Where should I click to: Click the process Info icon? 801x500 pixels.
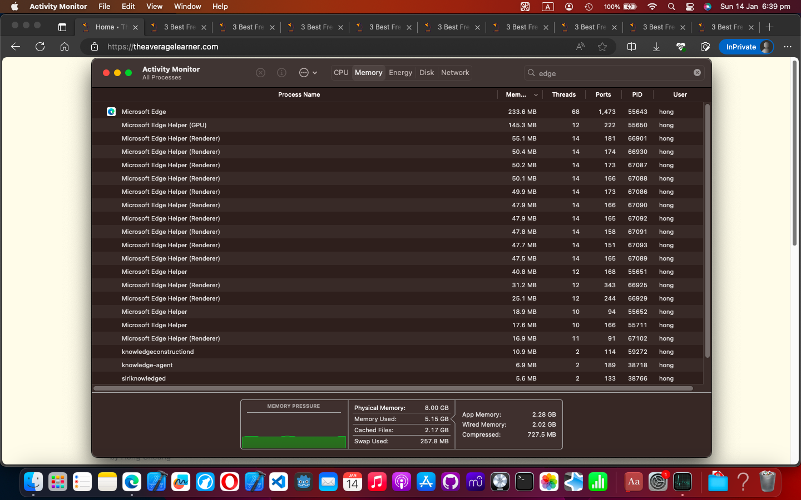[281, 73]
